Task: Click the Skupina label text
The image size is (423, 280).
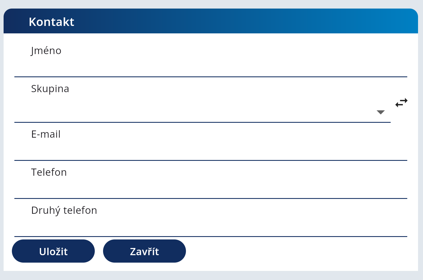Action: pyautogui.click(x=50, y=89)
